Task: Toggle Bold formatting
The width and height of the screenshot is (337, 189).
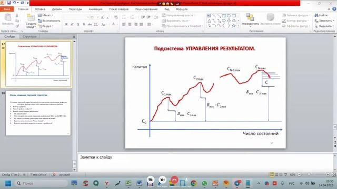Action: (x=66, y=25)
